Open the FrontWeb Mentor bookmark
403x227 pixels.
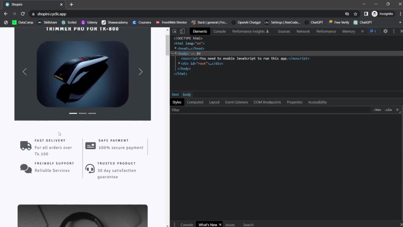pos(171,22)
